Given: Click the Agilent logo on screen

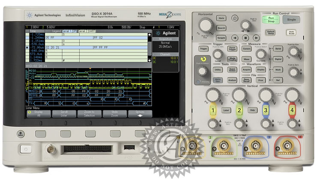Looking at the screenshot, I should pyautogui.click(x=166, y=33).
